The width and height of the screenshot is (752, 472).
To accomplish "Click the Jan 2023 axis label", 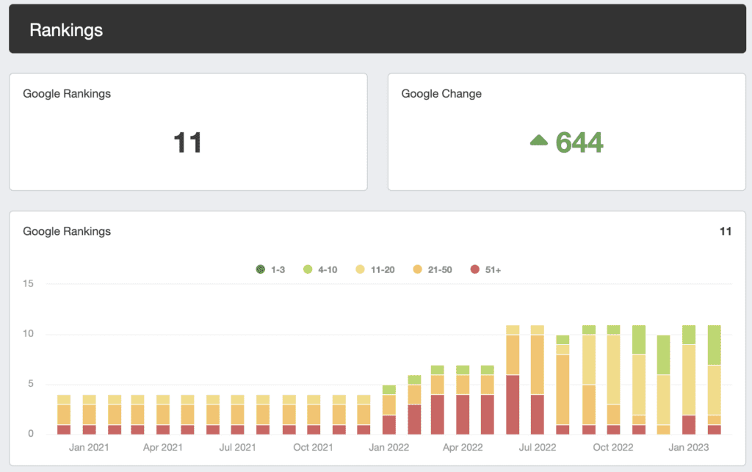I will point(688,447).
